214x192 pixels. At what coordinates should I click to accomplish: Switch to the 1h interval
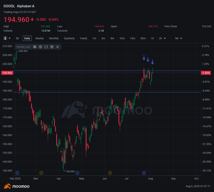coord(152,39)
